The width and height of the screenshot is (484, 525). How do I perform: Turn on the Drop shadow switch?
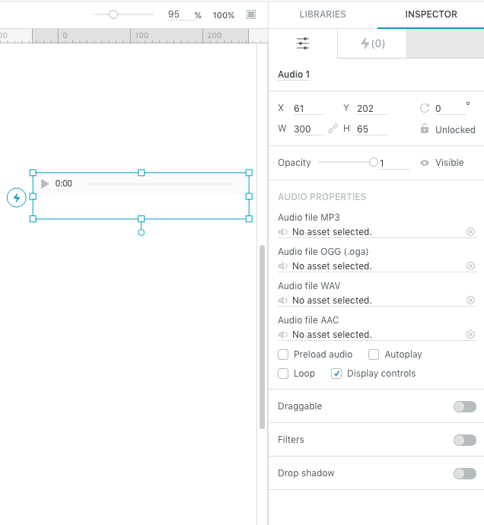pyautogui.click(x=465, y=473)
